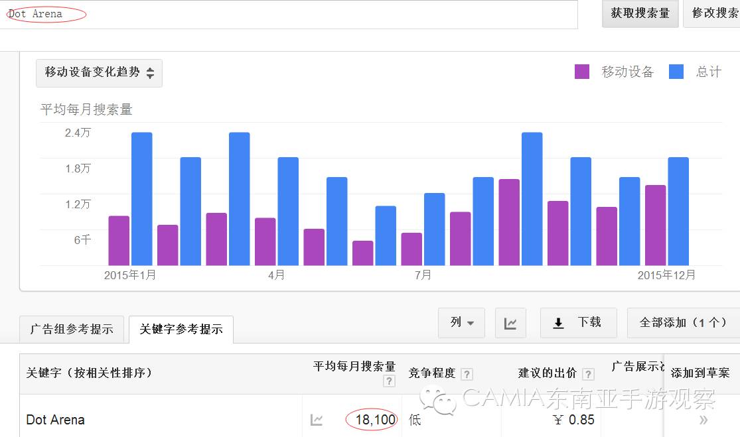Click the 修改搜索 button
The image size is (740, 437).
(711, 13)
